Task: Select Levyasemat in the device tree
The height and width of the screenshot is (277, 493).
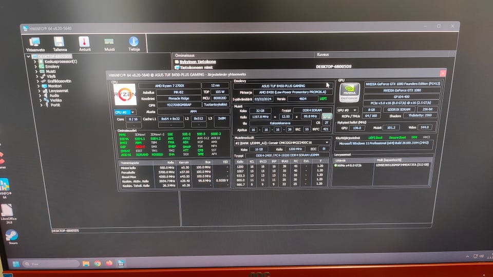Action: pos(59,91)
